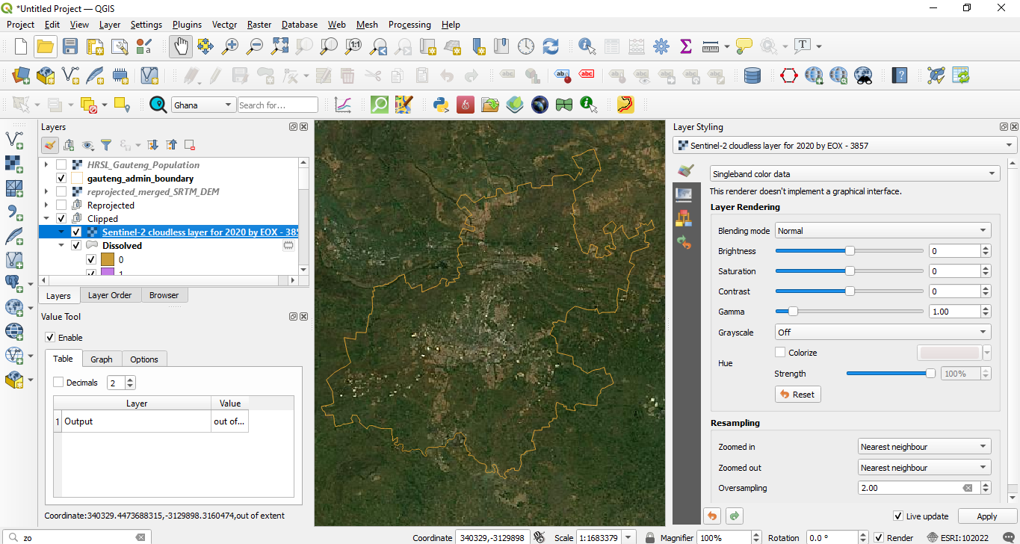Image resolution: width=1020 pixels, height=544 pixels.
Task: Click the Map Tips speech bubble icon
Action: [x=744, y=46]
